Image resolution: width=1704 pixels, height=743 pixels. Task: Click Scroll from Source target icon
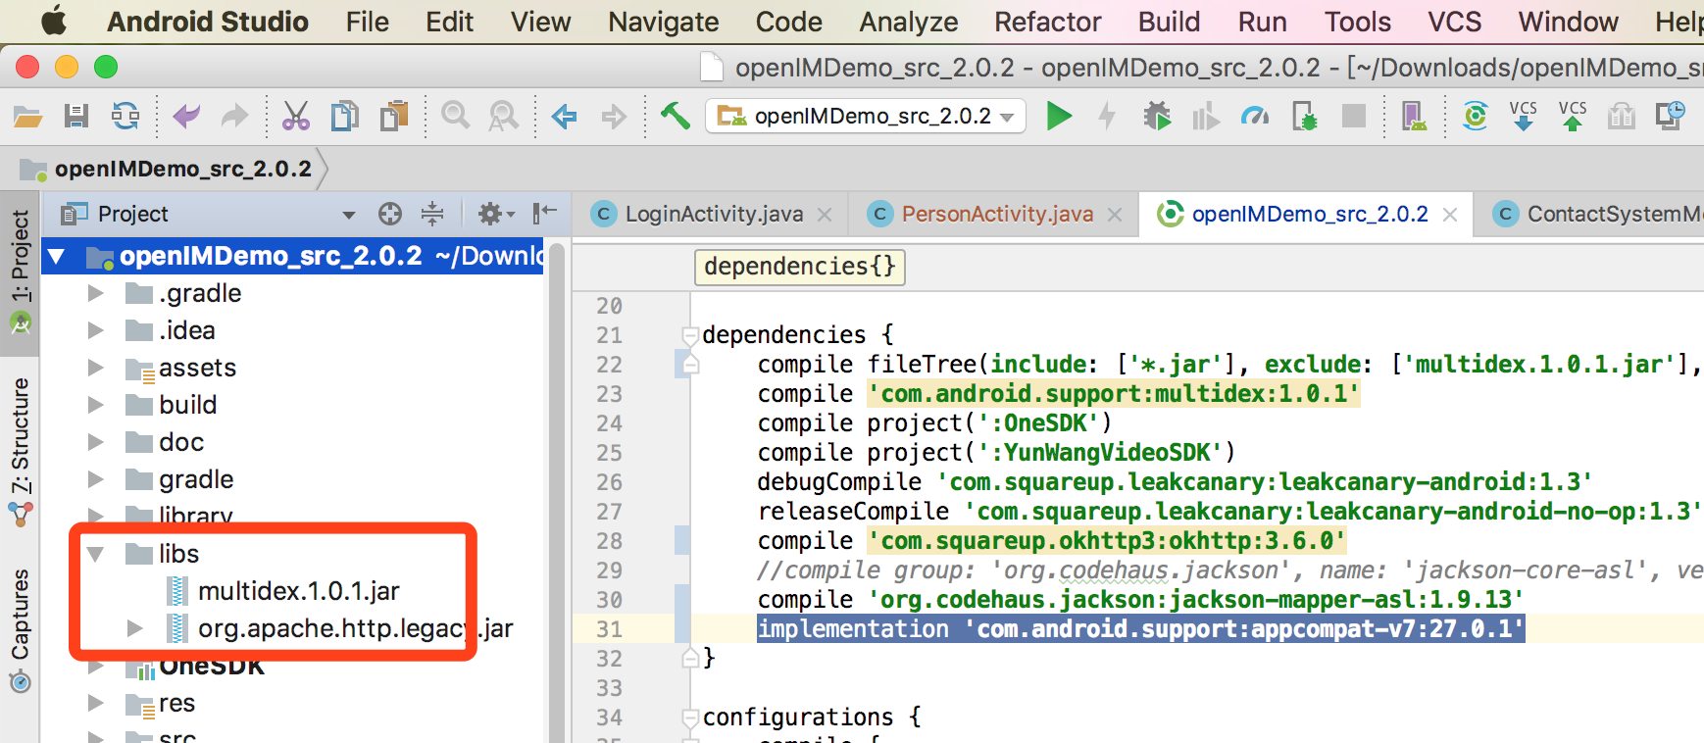pyautogui.click(x=390, y=214)
